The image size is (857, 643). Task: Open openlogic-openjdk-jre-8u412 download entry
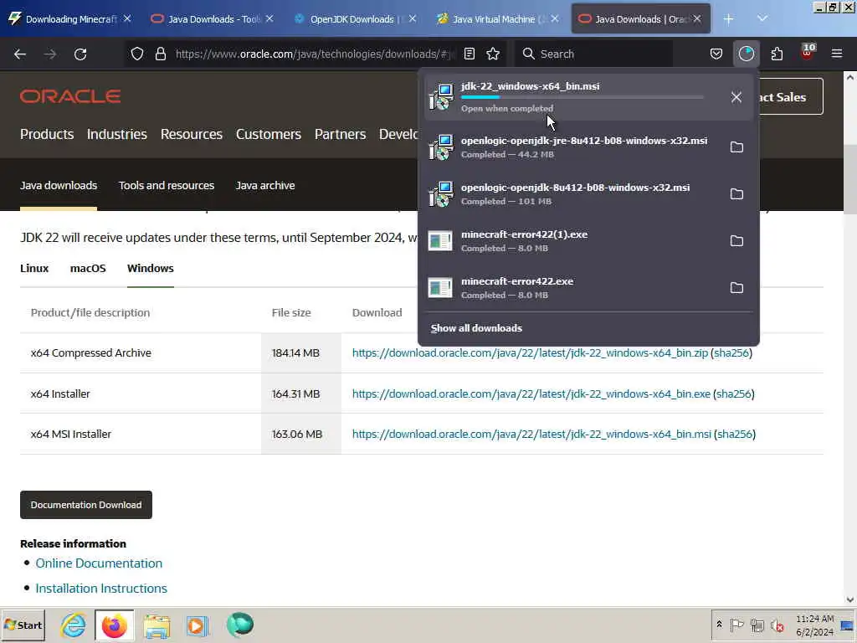pos(574,147)
